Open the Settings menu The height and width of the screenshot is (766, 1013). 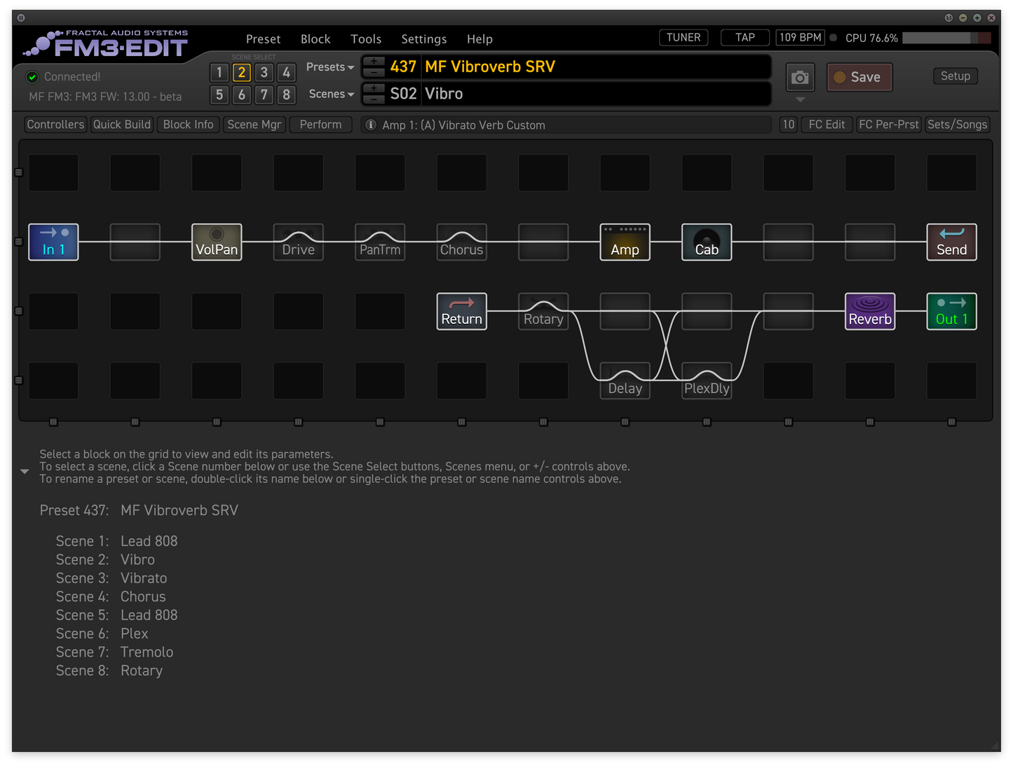click(423, 39)
